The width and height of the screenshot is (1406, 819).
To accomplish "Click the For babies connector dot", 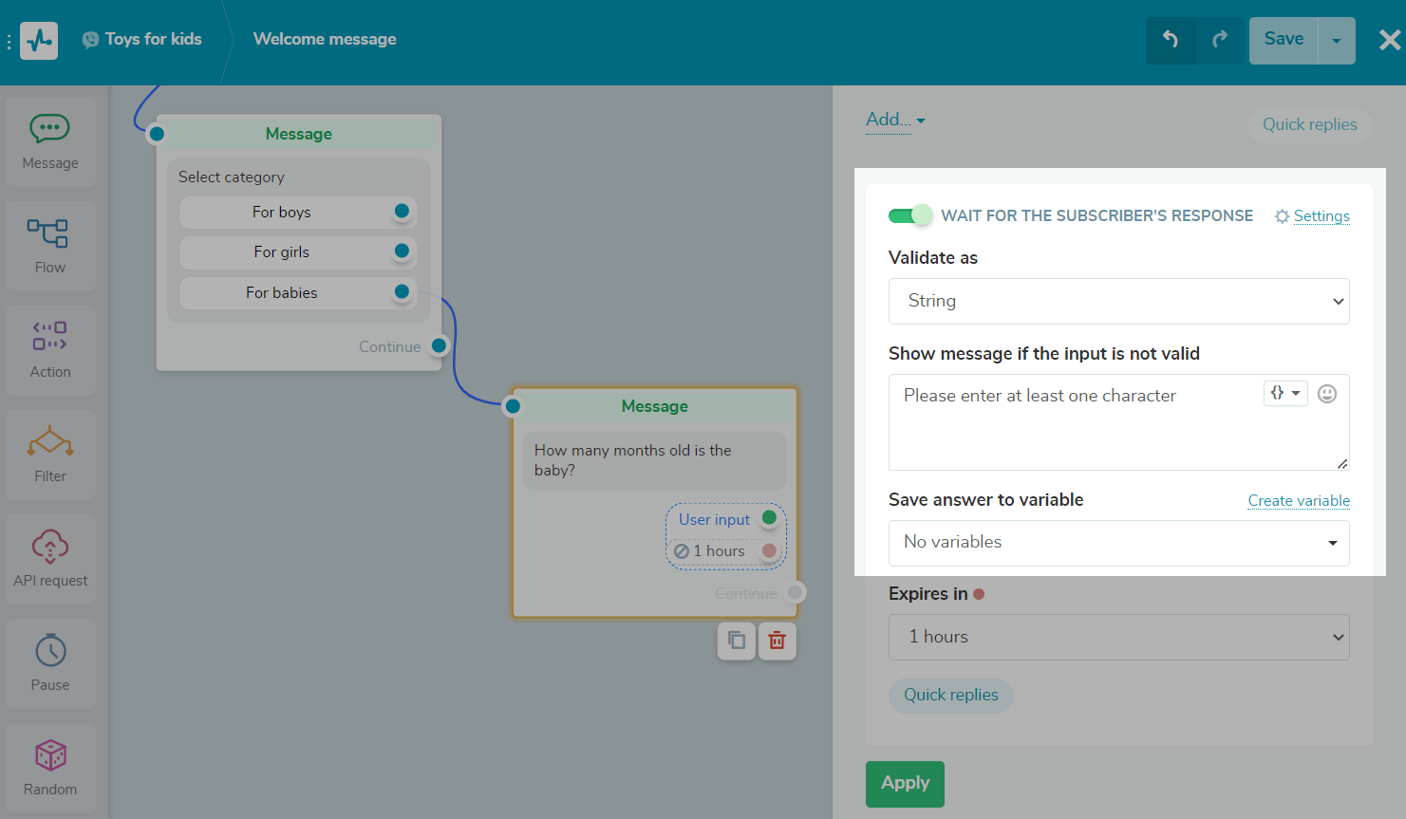I will (x=402, y=291).
